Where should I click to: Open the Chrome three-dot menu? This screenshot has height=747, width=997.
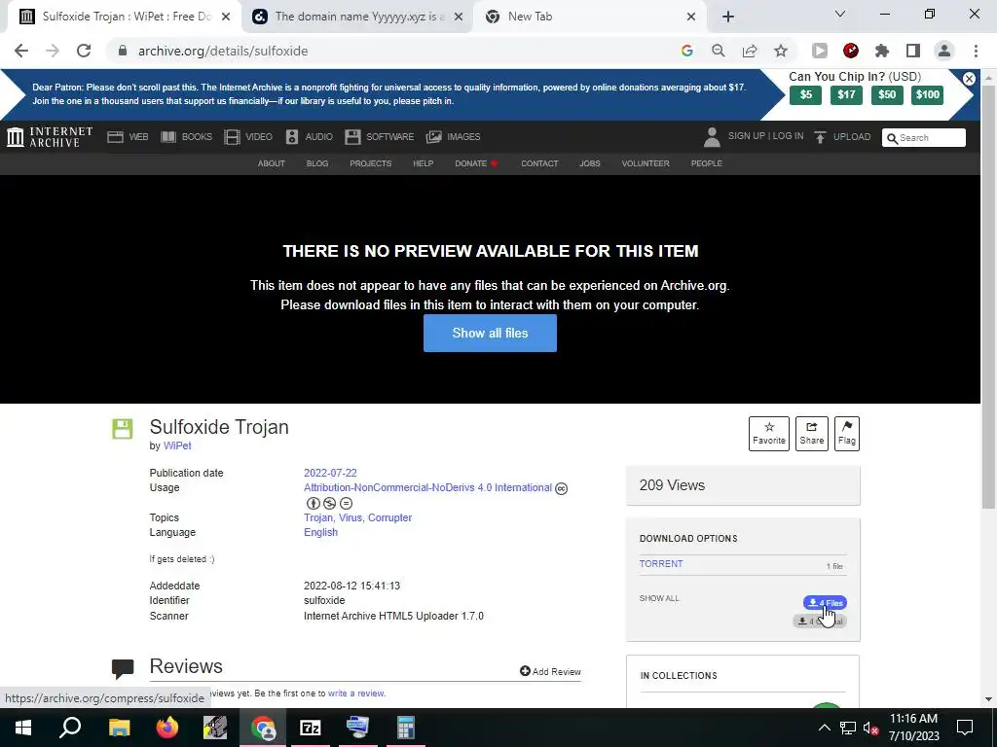(976, 51)
